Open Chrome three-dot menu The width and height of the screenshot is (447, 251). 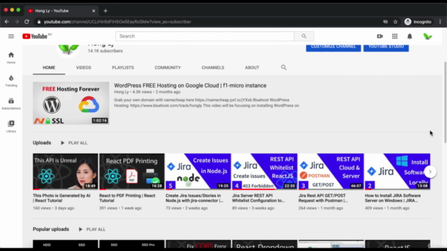440,22
